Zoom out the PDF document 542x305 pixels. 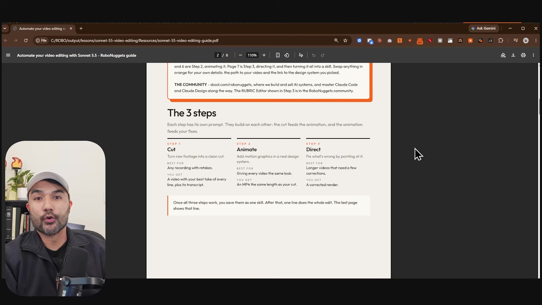pyautogui.click(x=240, y=55)
